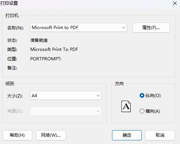Confirm with the 确定 button
This screenshot has height=144, width=180.
click(x=127, y=135)
